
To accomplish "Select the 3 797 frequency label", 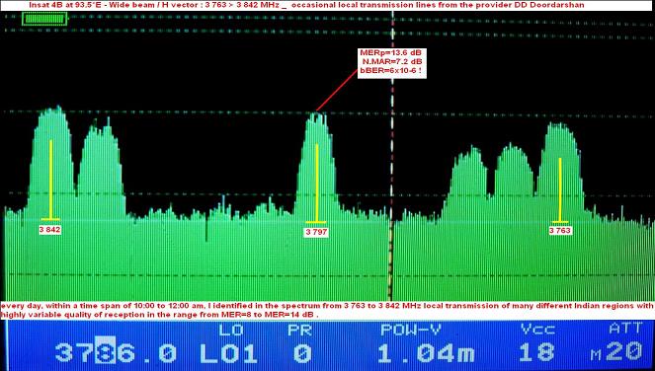I will [x=317, y=233].
